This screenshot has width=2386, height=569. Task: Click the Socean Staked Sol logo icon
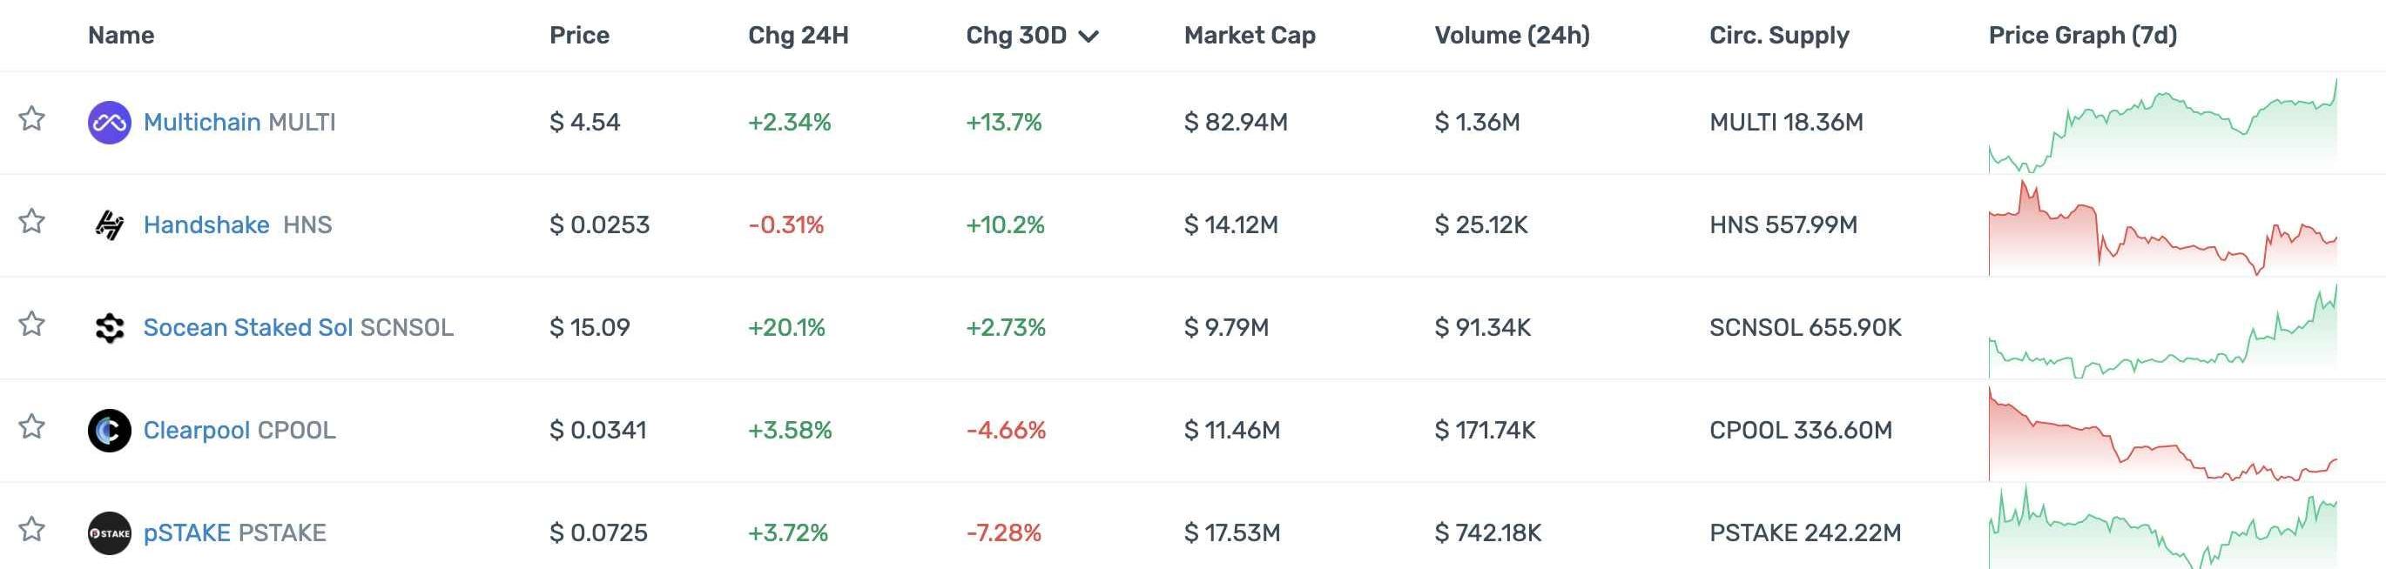[x=110, y=327]
